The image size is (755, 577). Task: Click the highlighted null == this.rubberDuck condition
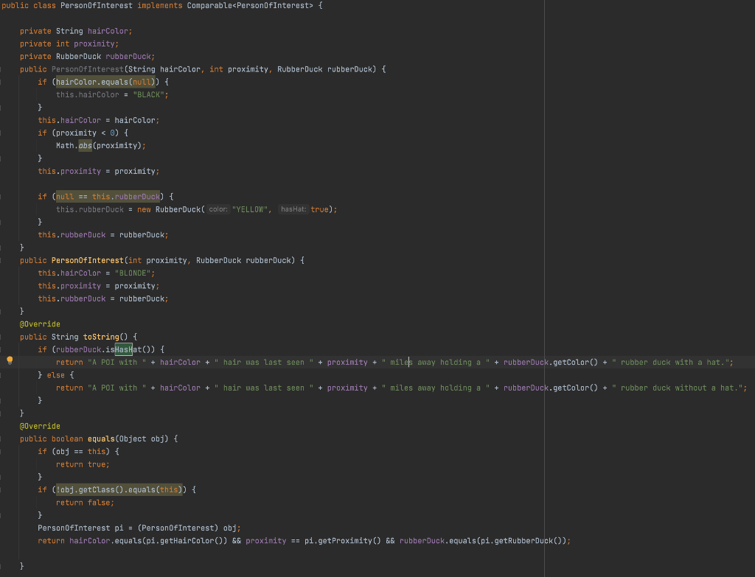tap(106, 196)
